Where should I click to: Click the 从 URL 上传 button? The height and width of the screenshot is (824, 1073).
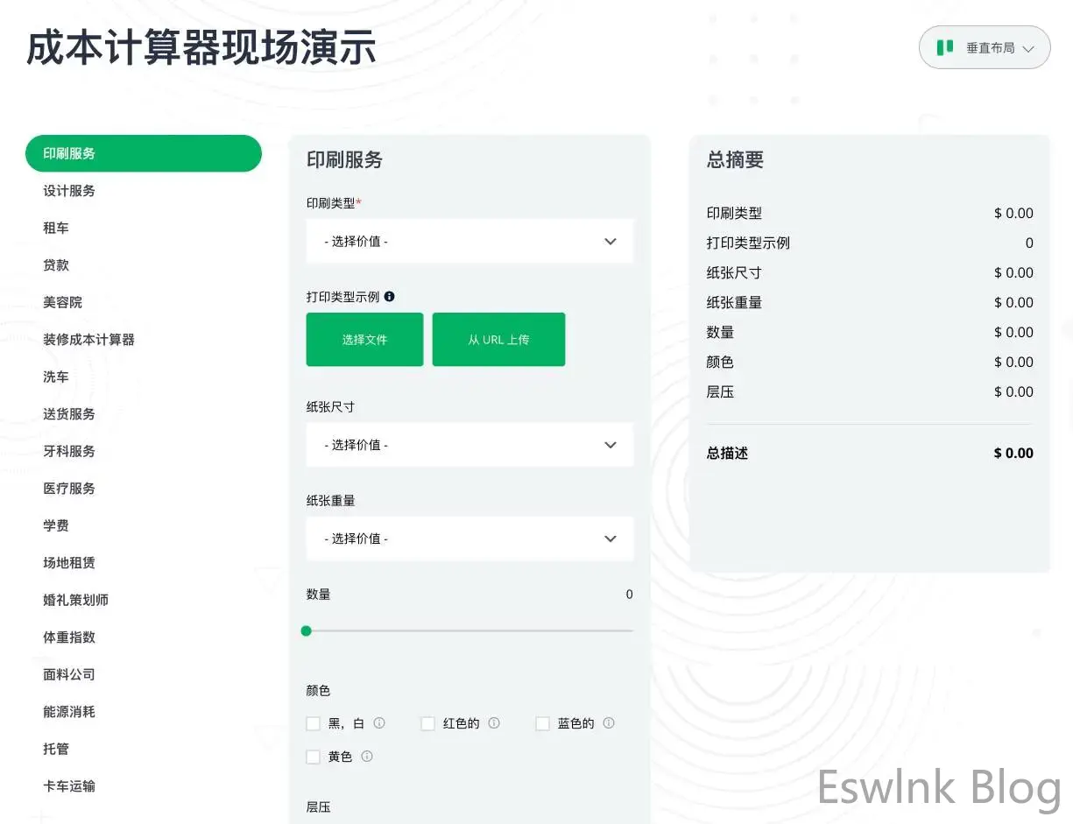click(498, 340)
